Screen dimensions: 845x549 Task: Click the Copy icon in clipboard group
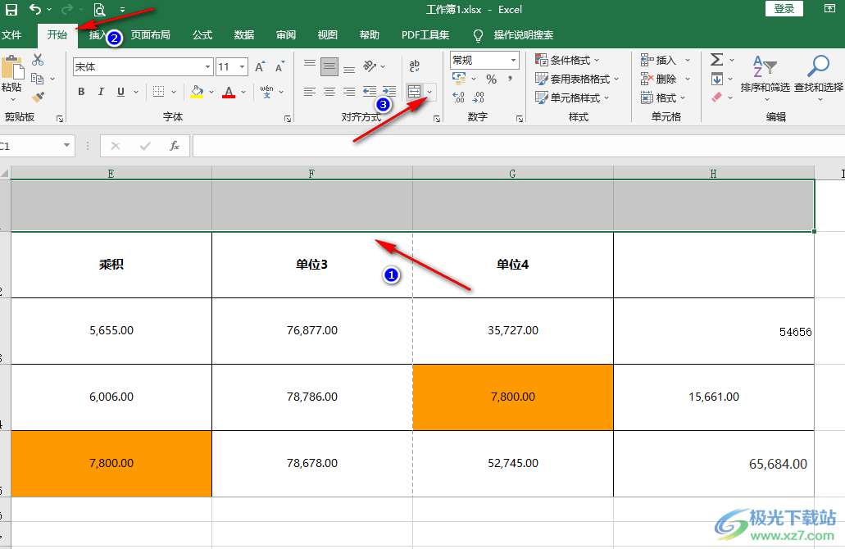[x=37, y=79]
